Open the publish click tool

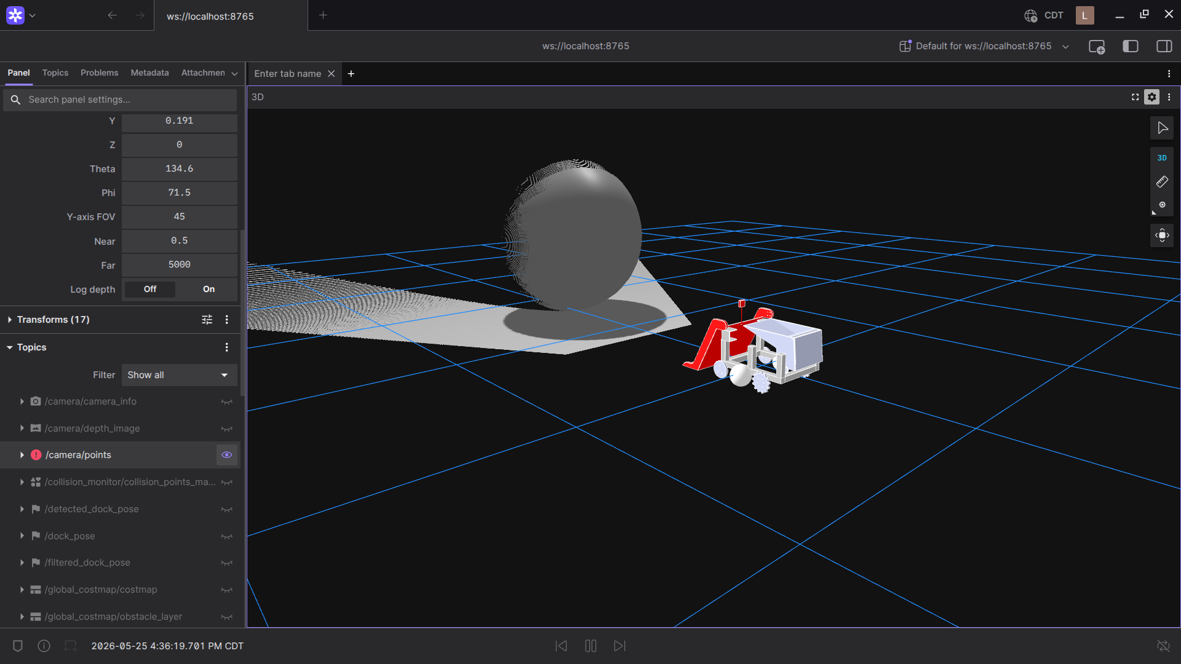1162,205
